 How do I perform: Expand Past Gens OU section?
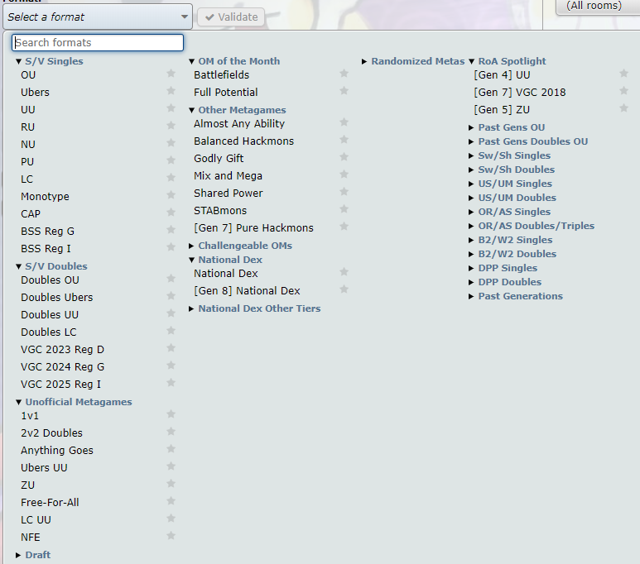507,127
